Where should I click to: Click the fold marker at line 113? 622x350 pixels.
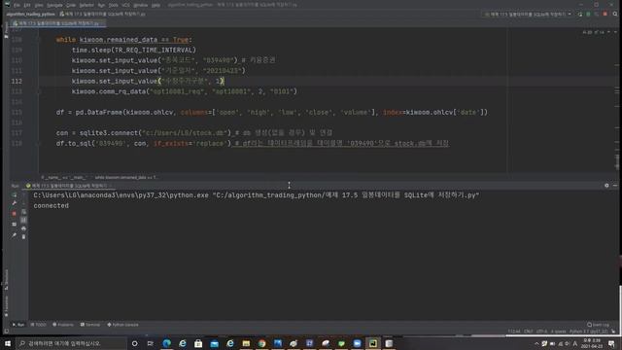(40, 91)
